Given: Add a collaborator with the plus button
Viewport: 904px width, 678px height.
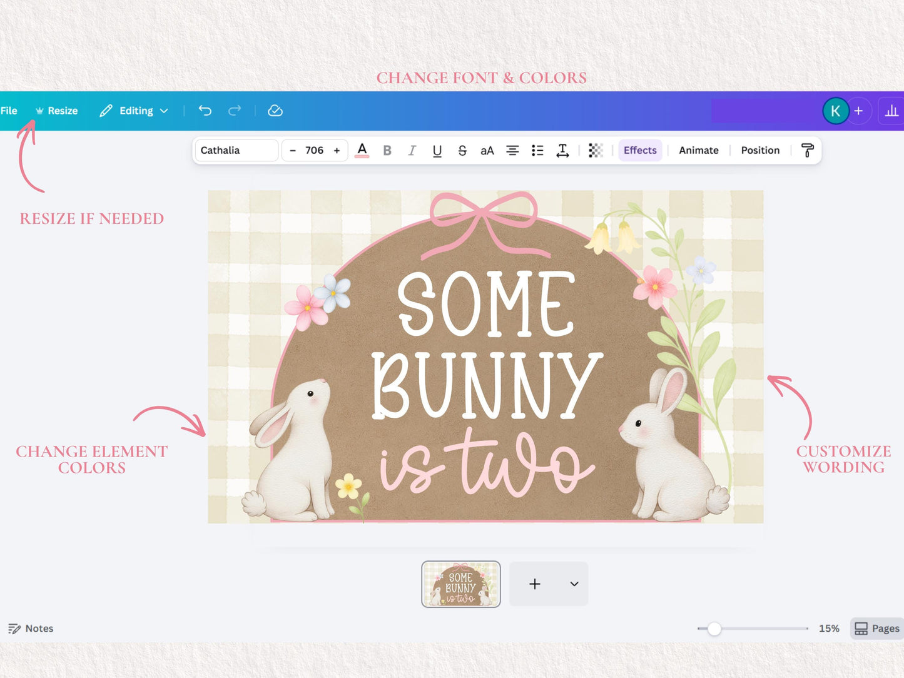Looking at the screenshot, I should [859, 111].
